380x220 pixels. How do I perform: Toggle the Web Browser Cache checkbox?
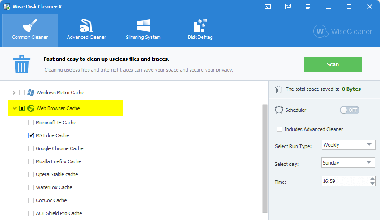tap(22, 108)
